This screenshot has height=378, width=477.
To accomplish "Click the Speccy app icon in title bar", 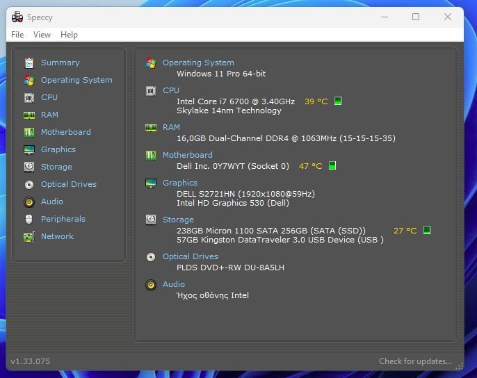I will tap(17, 17).
